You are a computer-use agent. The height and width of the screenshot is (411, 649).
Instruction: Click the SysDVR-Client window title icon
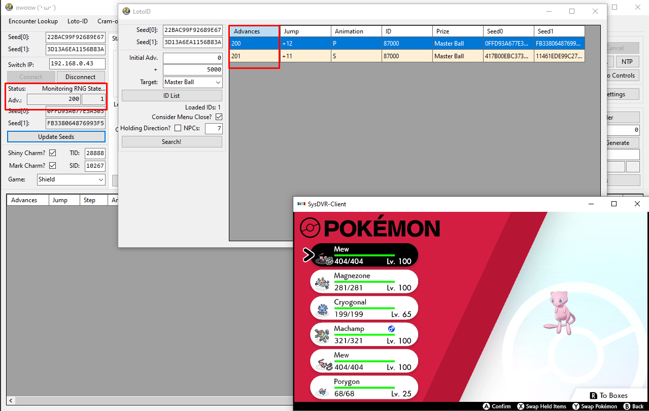[x=300, y=204]
